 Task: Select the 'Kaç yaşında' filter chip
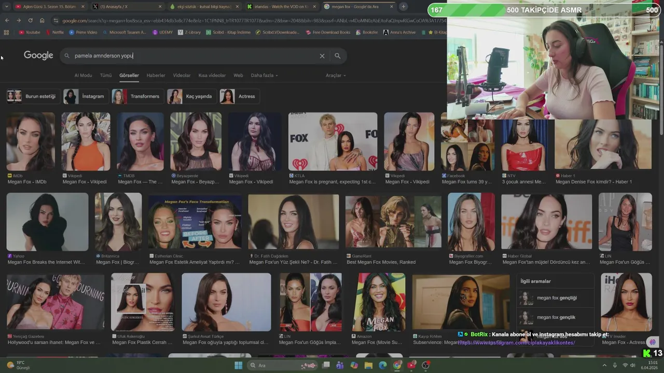[191, 96]
